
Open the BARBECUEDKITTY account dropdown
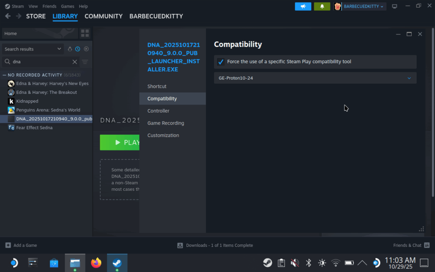click(x=359, y=6)
